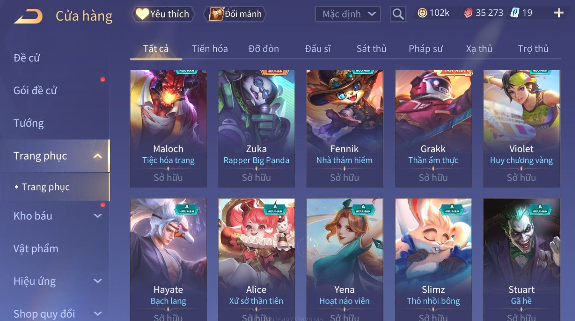Open Yêu thích heart favorites
This screenshot has height=321, width=575.
(163, 14)
